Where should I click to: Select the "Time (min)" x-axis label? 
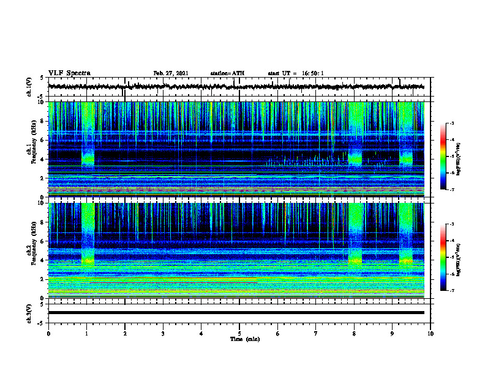245,339
